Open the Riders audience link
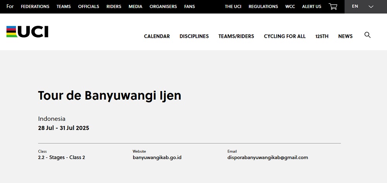Screen dimensions: 387x183 [x=114, y=7]
